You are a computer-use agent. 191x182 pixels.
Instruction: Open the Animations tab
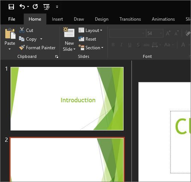(163, 19)
